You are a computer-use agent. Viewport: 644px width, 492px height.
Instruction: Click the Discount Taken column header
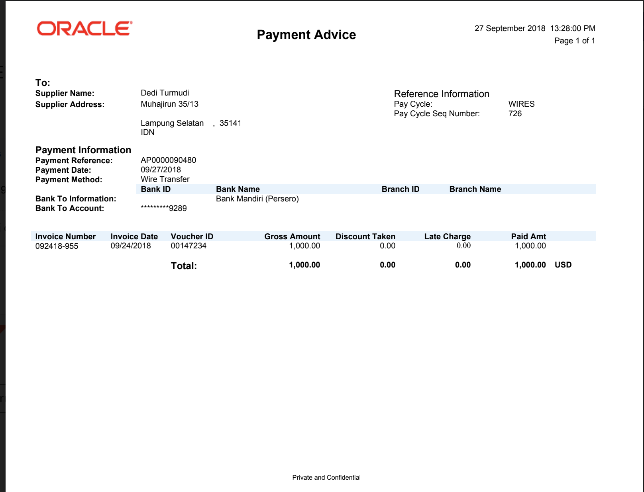click(x=365, y=236)
